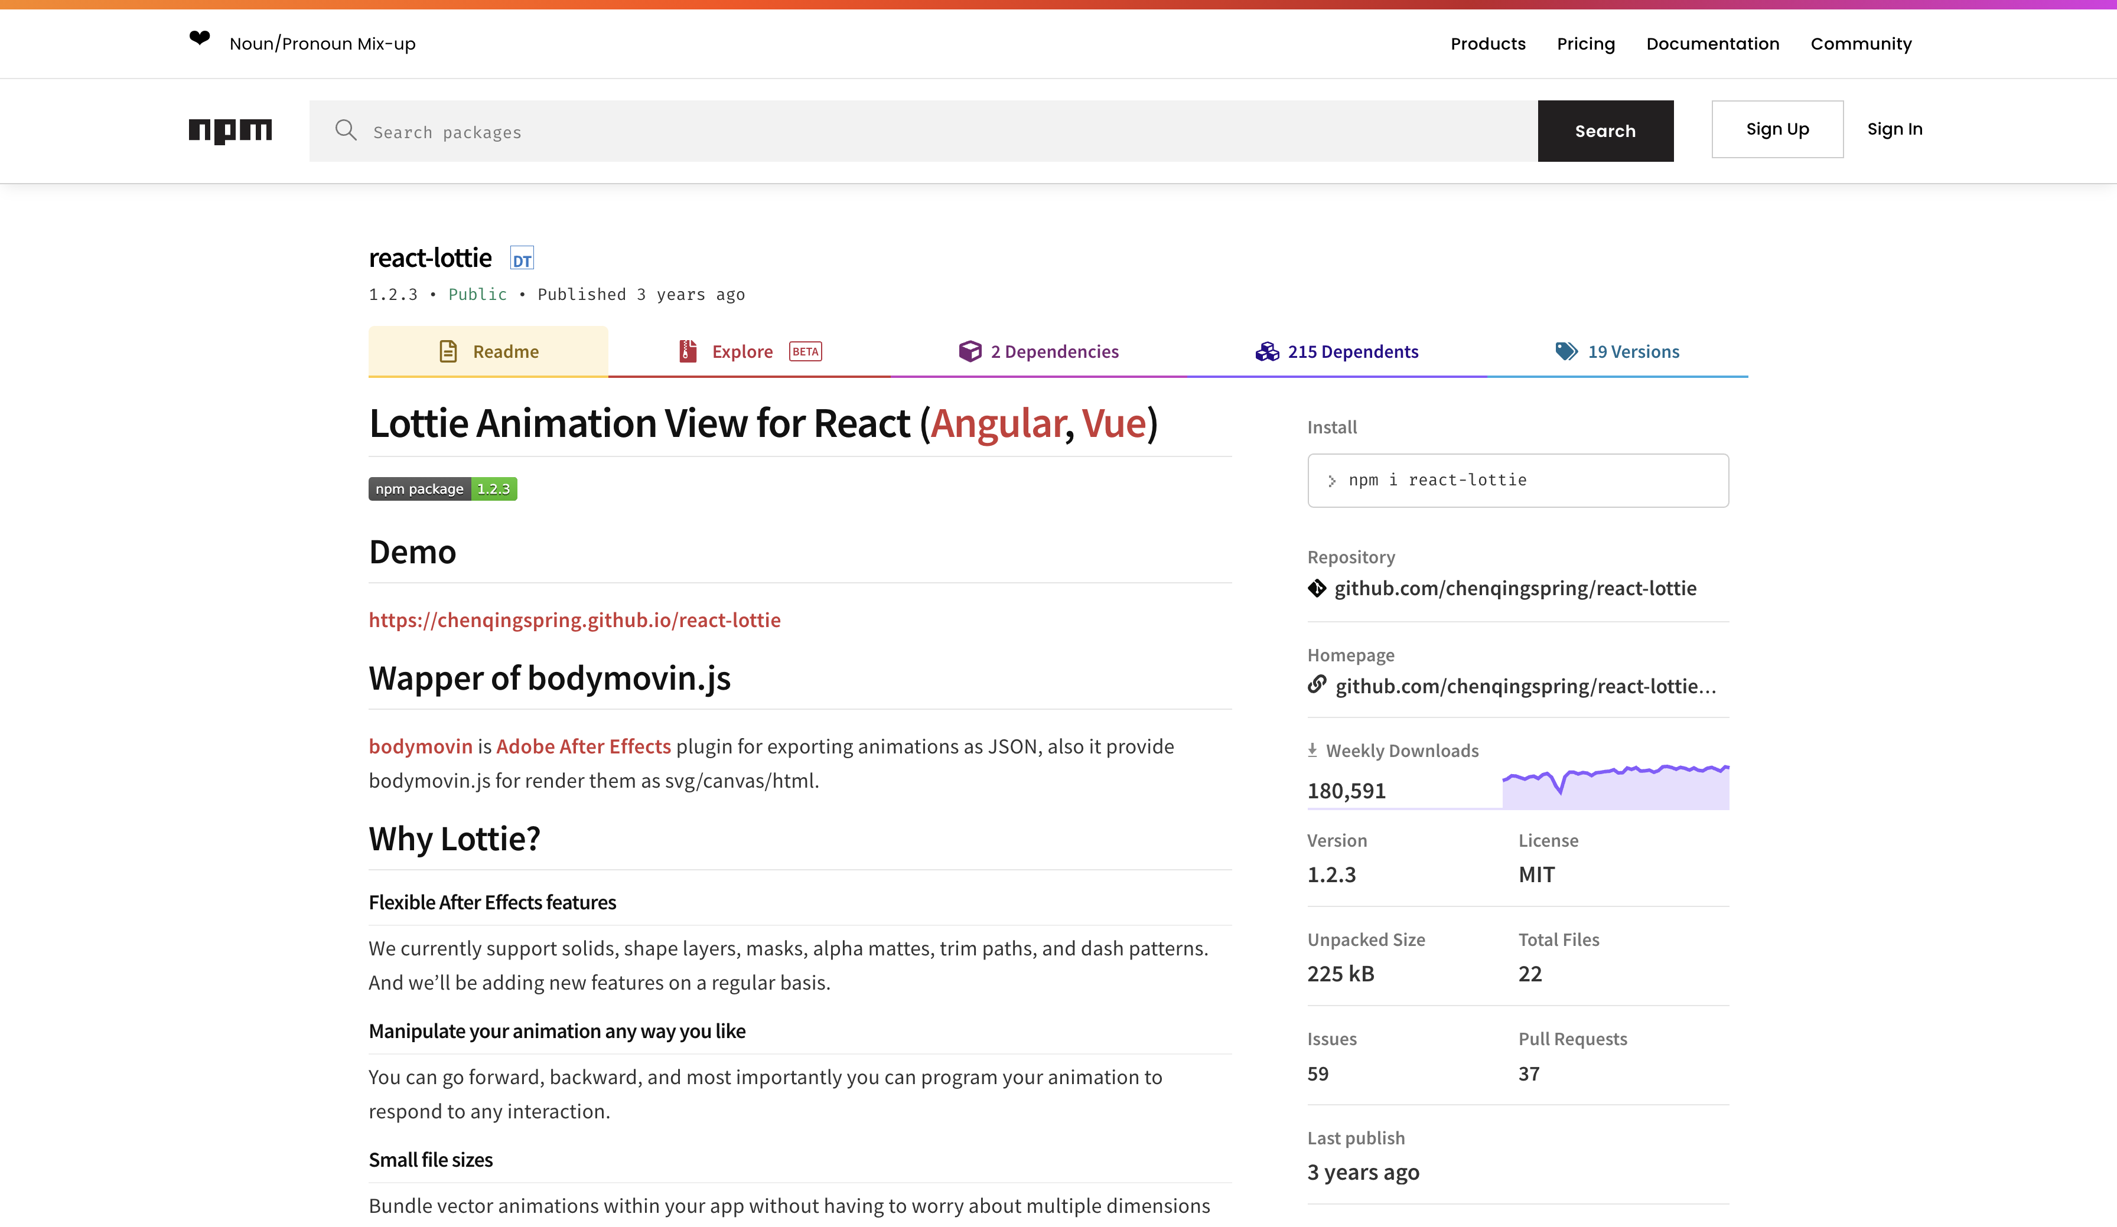Click the git icon beside Repository link
This screenshot has height=1227, width=2117.
click(x=1317, y=588)
